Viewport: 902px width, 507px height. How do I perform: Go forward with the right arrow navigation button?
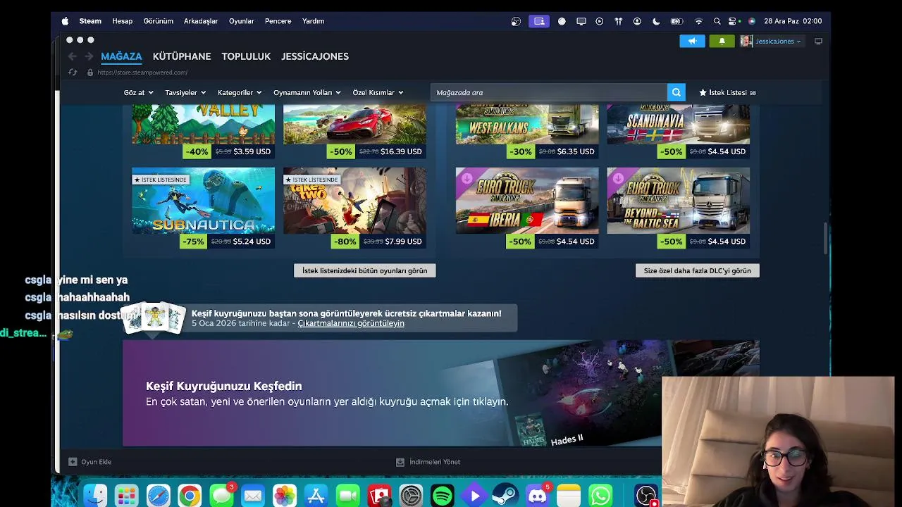coord(89,56)
